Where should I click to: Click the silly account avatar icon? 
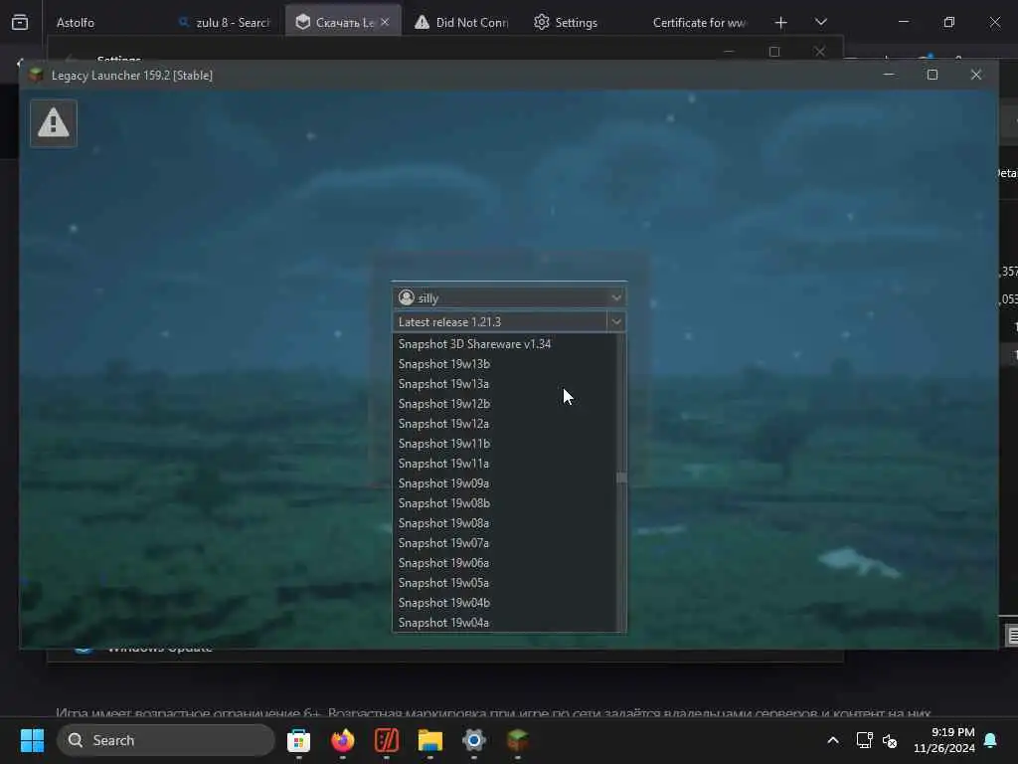point(407,297)
